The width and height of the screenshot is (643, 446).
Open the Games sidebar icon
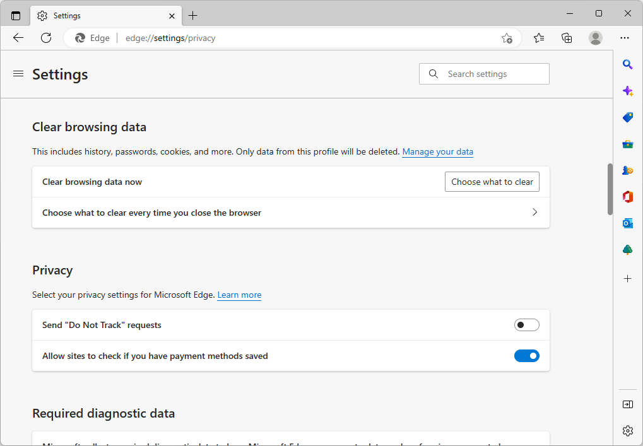[627, 170]
